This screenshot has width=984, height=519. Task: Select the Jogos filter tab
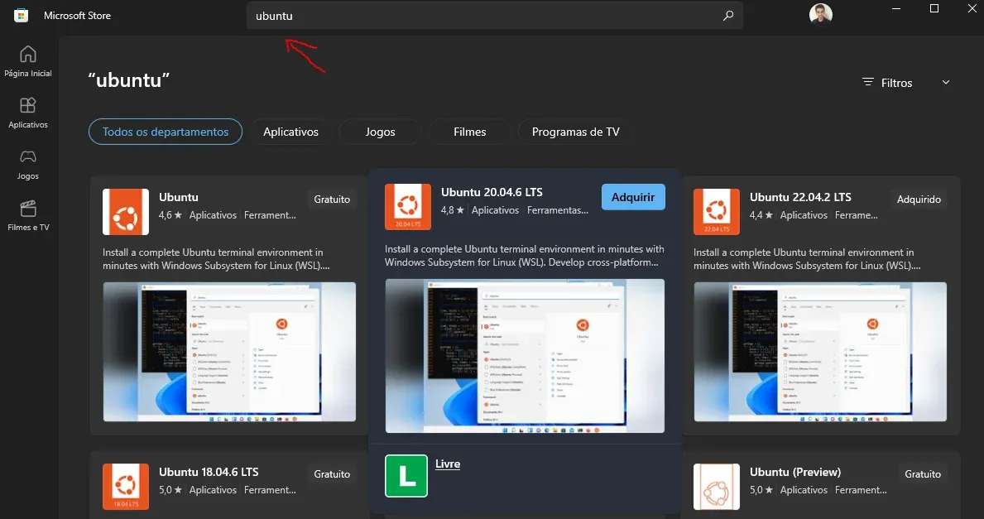point(381,132)
